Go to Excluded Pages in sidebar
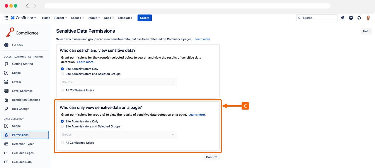Viewport: 375px width, 168px height. [23, 153]
